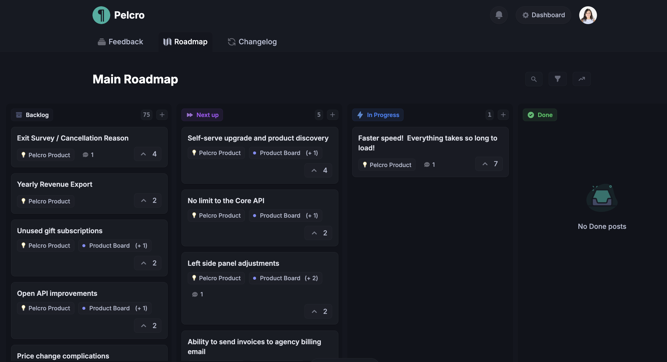Click Pelcro Product tag on Core API card
The width and height of the screenshot is (667, 362).
pos(216,215)
